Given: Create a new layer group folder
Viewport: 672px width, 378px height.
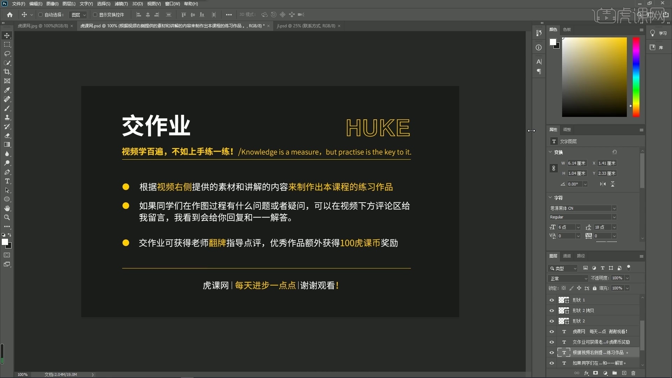Looking at the screenshot, I should pyautogui.click(x=615, y=373).
